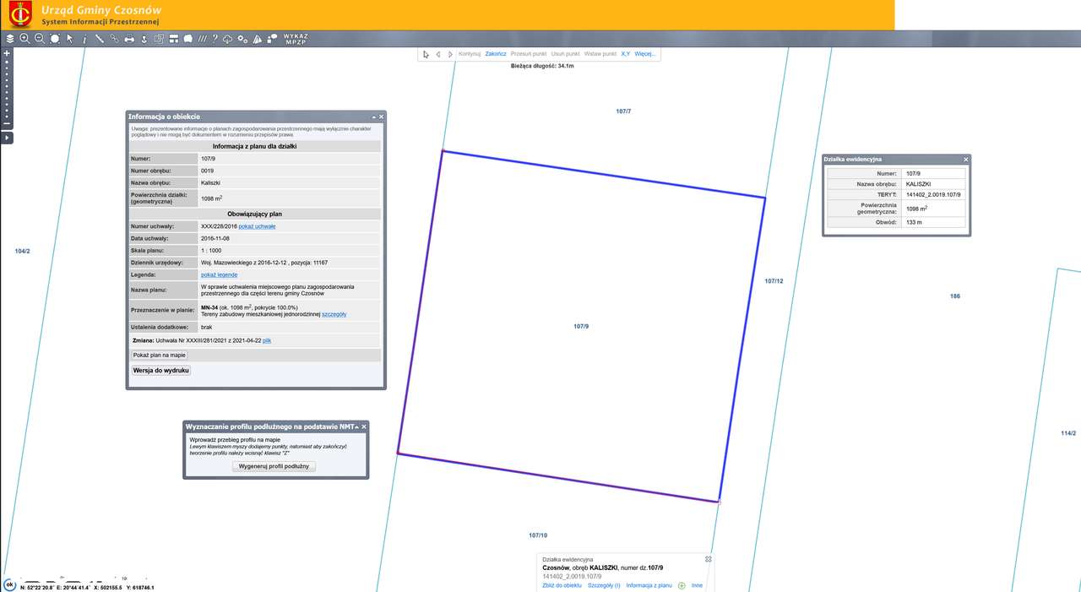1081x592 pixels.
Task: Select the zoom in magnifier tool
Action: [x=24, y=39]
